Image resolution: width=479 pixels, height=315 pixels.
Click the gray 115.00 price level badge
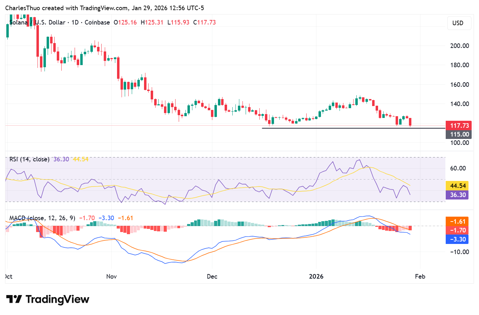(458, 134)
